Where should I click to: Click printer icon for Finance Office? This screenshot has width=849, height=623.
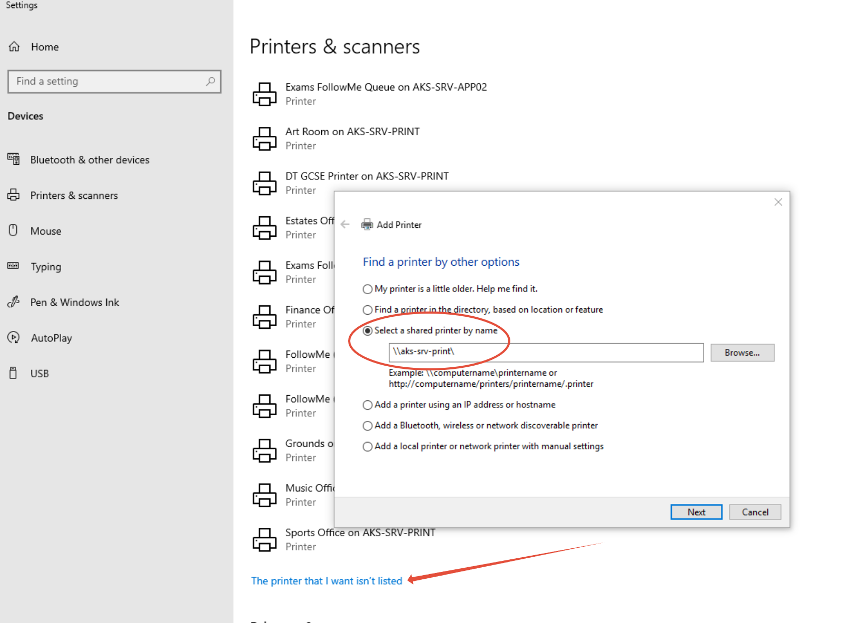264,317
